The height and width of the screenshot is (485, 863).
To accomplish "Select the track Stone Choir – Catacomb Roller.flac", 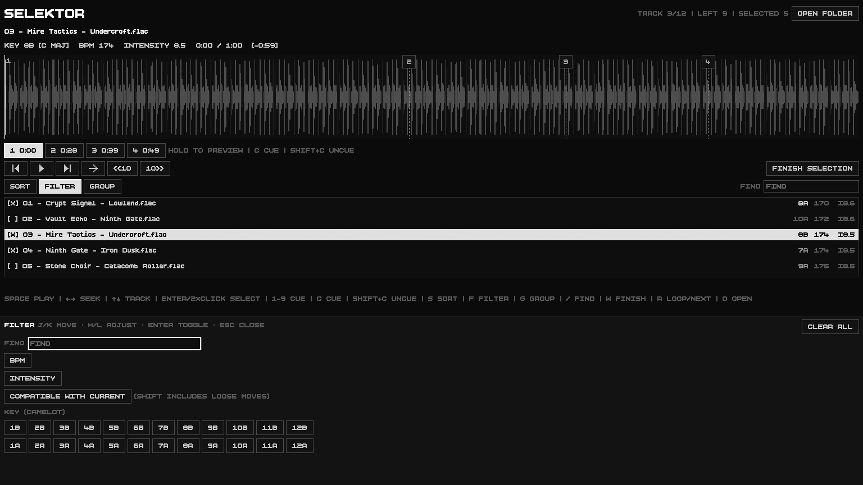I will 431,266.
